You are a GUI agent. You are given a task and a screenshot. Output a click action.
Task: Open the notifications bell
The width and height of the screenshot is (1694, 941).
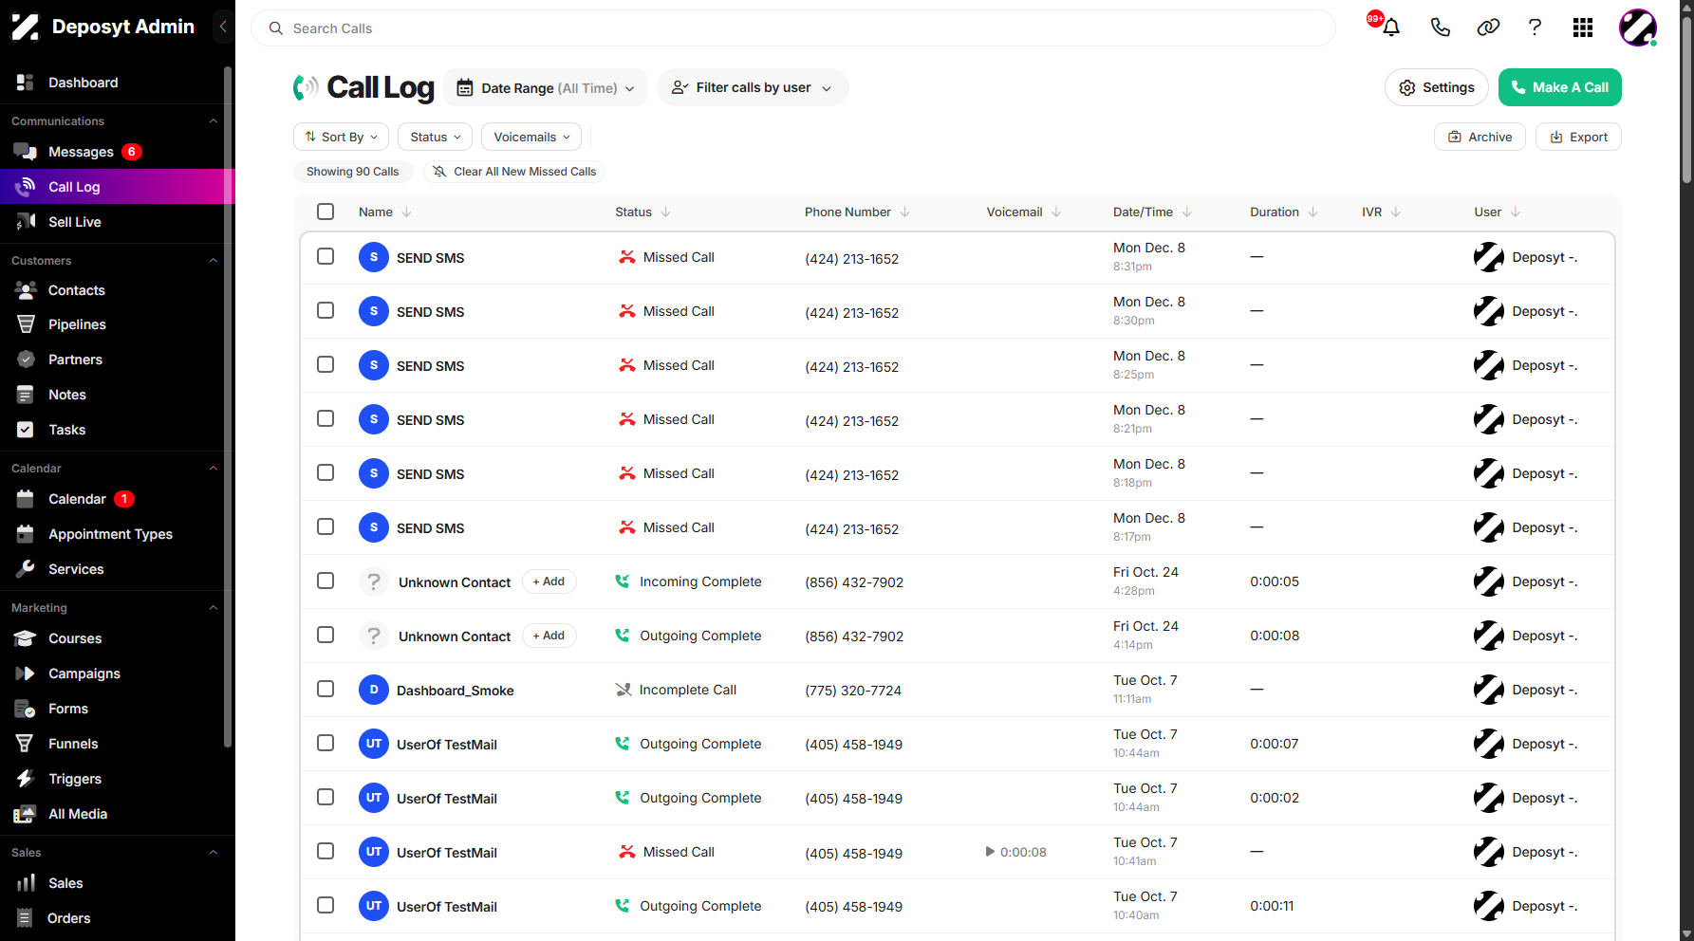click(1391, 28)
